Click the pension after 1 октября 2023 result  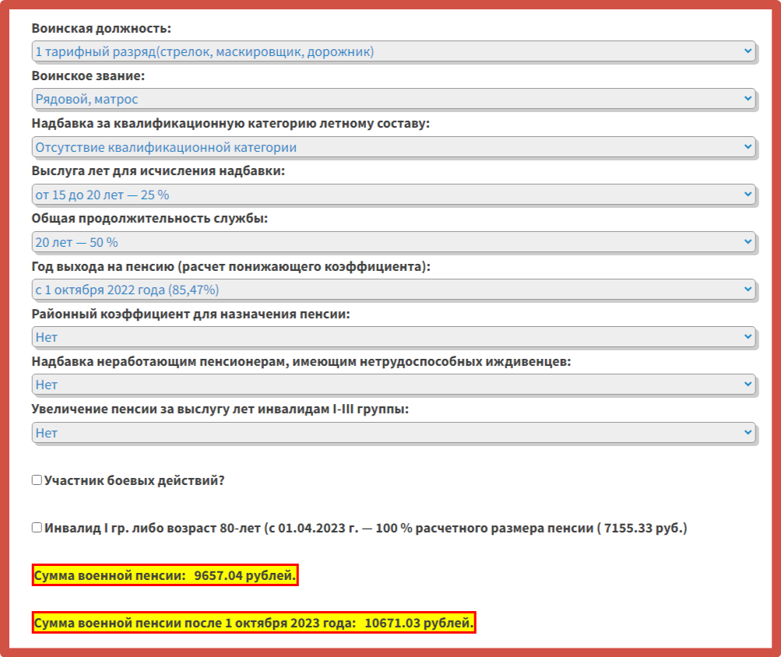click(x=254, y=623)
